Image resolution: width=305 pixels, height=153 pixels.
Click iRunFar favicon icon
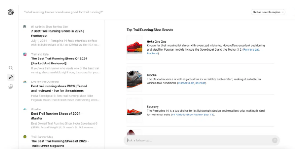pos(25,109)
